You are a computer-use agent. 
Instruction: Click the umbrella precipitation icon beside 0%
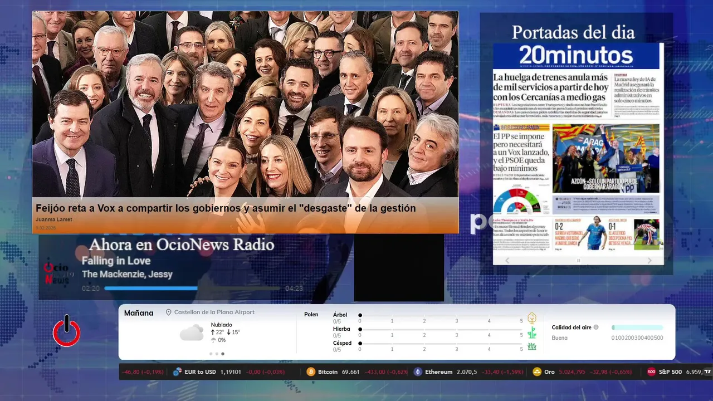[213, 340]
